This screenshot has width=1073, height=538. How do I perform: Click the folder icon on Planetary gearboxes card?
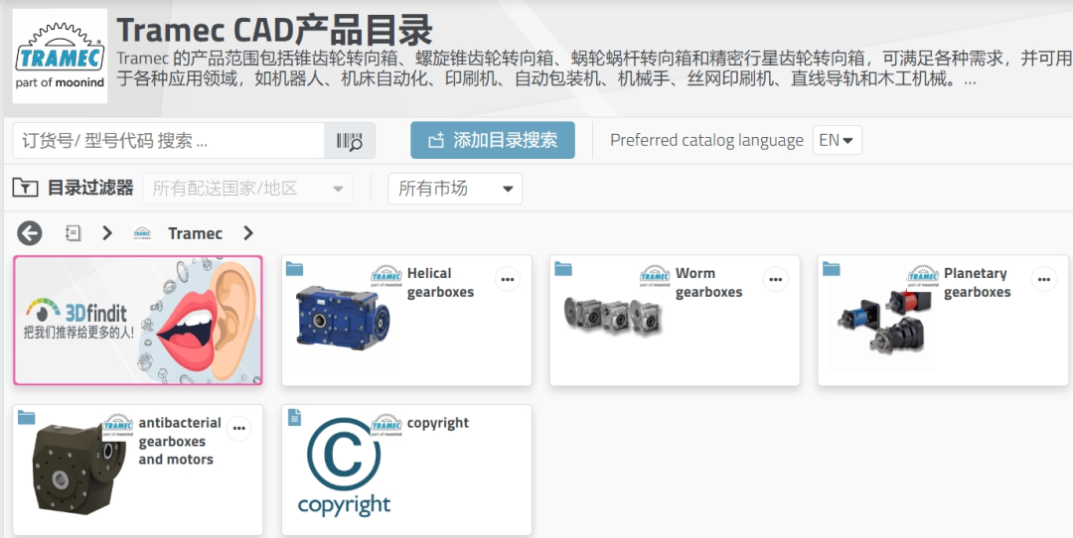click(x=831, y=268)
